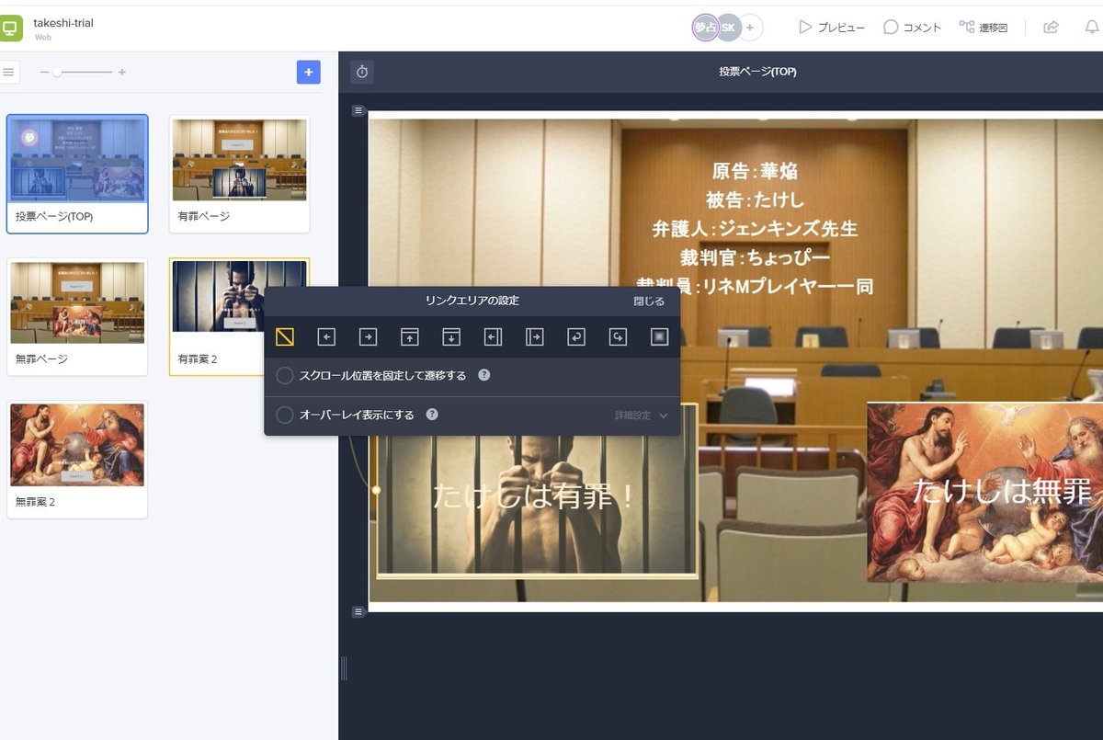Click the SK user avatar
The height and width of the screenshot is (740, 1103).
click(x=728, y=28)
